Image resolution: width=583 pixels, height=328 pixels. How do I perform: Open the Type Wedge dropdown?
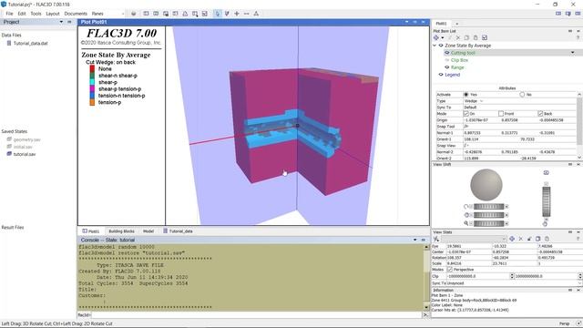(x=474, y=101)
